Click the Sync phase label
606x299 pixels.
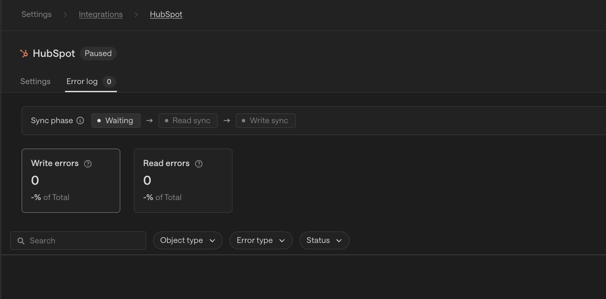coord(52,121)
